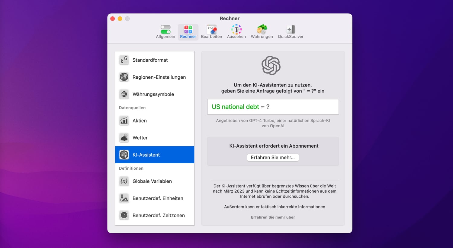Click the red close window button
Image resolution: width=453 pixels, height=248 pixels.
pyautogui.click(x=112, y=18)
